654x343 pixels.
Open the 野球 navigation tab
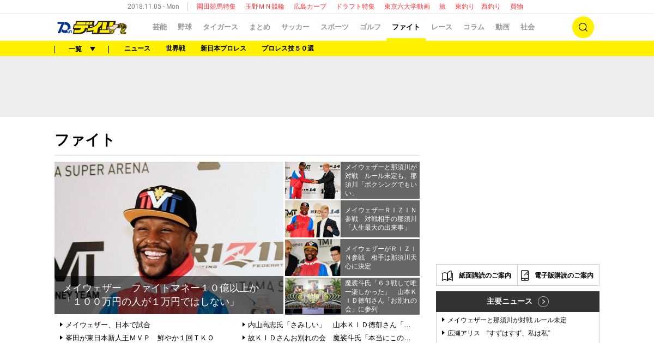pyautogui.click(x=185, y=27)
